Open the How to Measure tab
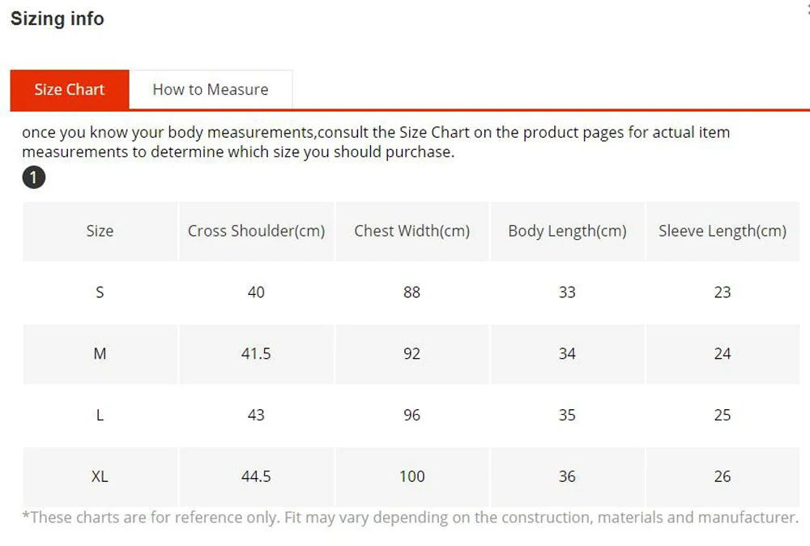The image size is (810, 546). [210, 90]
